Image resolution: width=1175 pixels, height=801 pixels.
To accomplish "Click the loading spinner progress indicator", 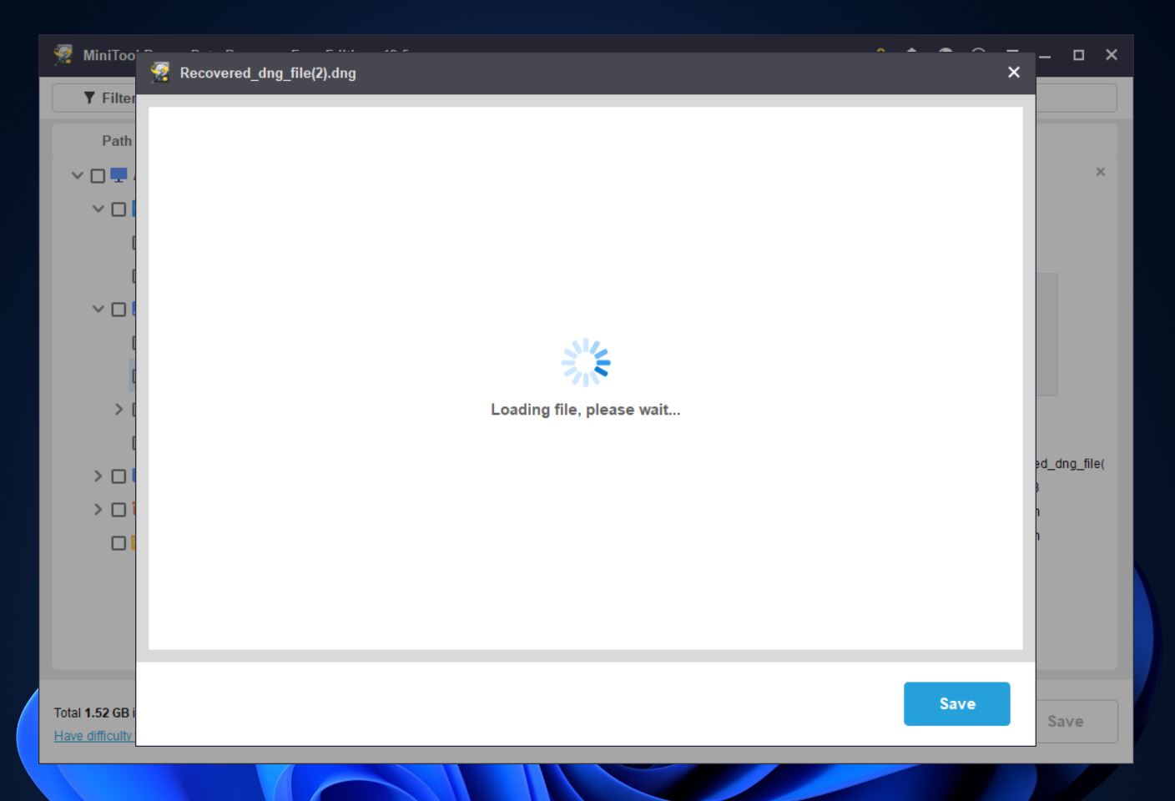I will (x=586, y=361).
